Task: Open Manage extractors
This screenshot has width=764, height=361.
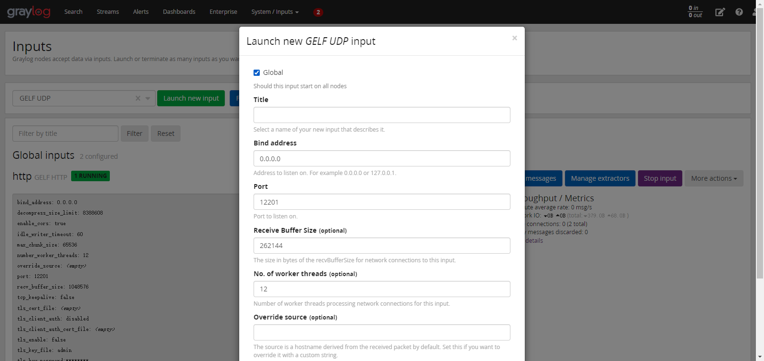Action: coord(600,178)
